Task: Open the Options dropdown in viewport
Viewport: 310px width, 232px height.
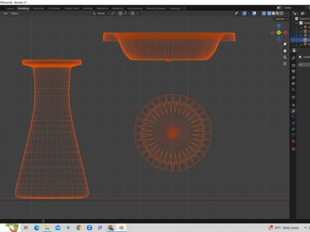Action: coord(281,19)
